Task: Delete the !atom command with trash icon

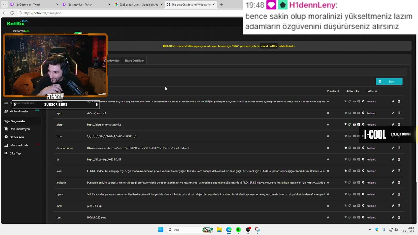Action: tap(399, 102)
